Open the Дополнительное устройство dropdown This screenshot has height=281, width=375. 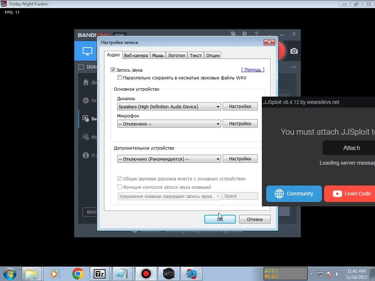click(x=169, y=159)
